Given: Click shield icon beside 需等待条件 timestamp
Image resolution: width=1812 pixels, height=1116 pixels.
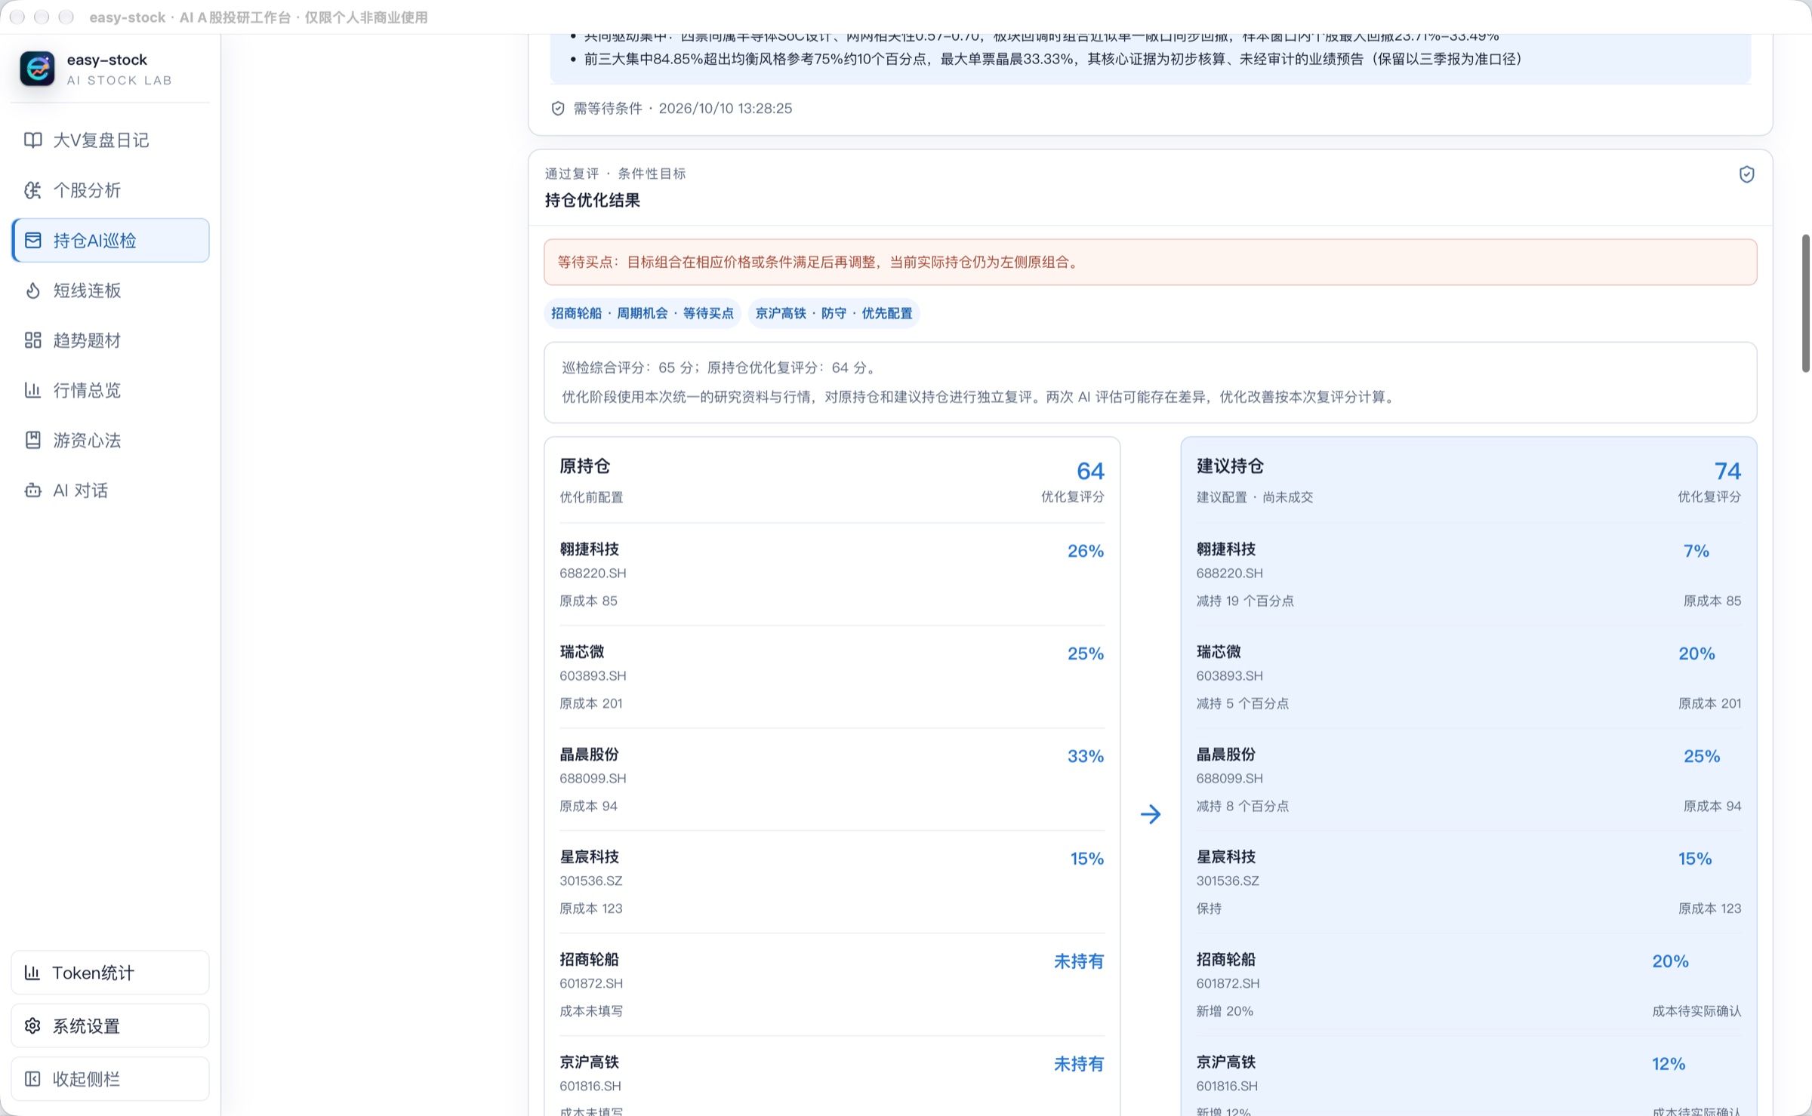Looking at the screenshot, I should (x=558, y=109).
